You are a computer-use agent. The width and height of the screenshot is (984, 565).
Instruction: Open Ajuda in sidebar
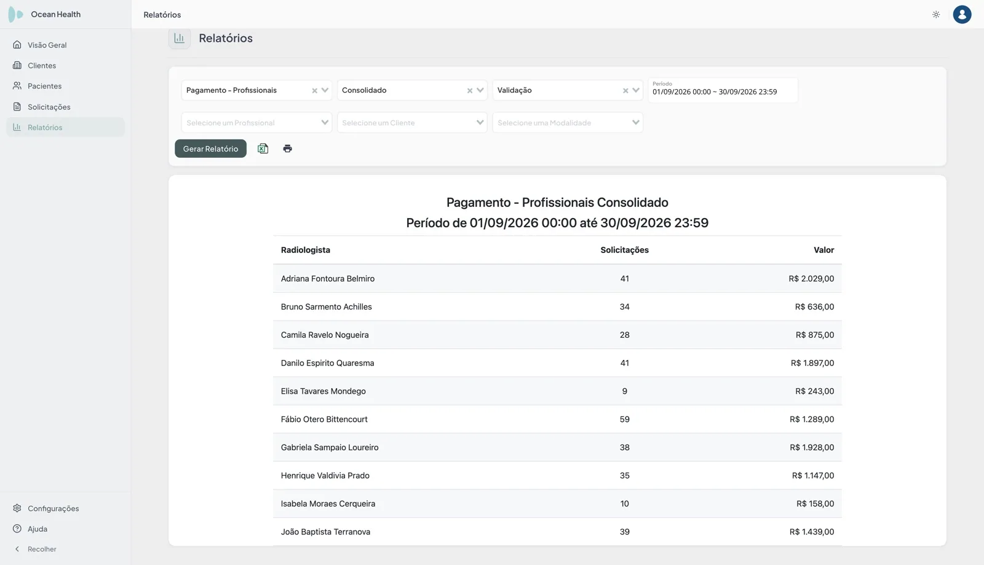(65, 529)
